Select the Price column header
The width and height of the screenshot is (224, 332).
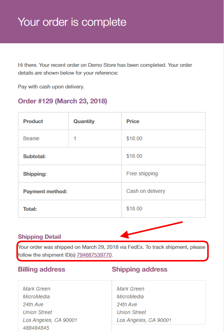tap(133, 121)
